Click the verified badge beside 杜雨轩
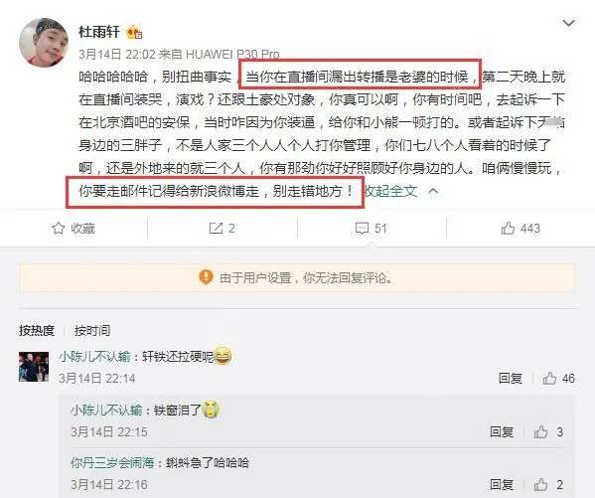 [134, 33]
